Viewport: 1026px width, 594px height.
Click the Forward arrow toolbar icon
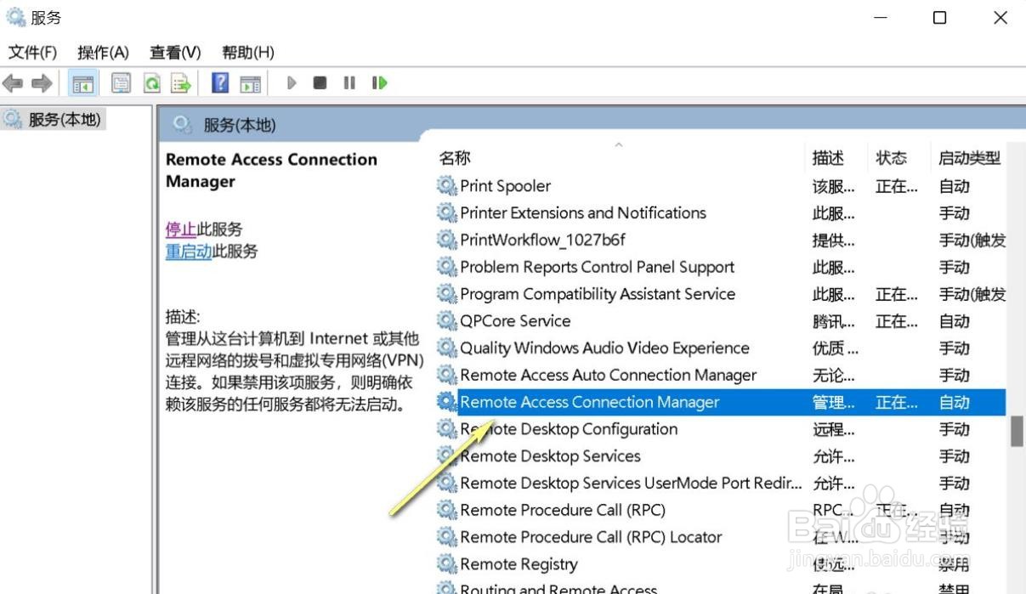(42, 83)
